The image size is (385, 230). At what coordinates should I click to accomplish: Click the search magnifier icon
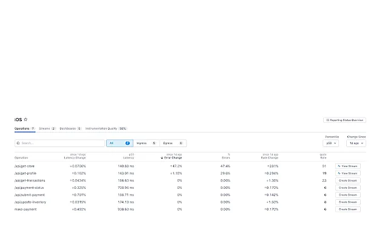18,143
